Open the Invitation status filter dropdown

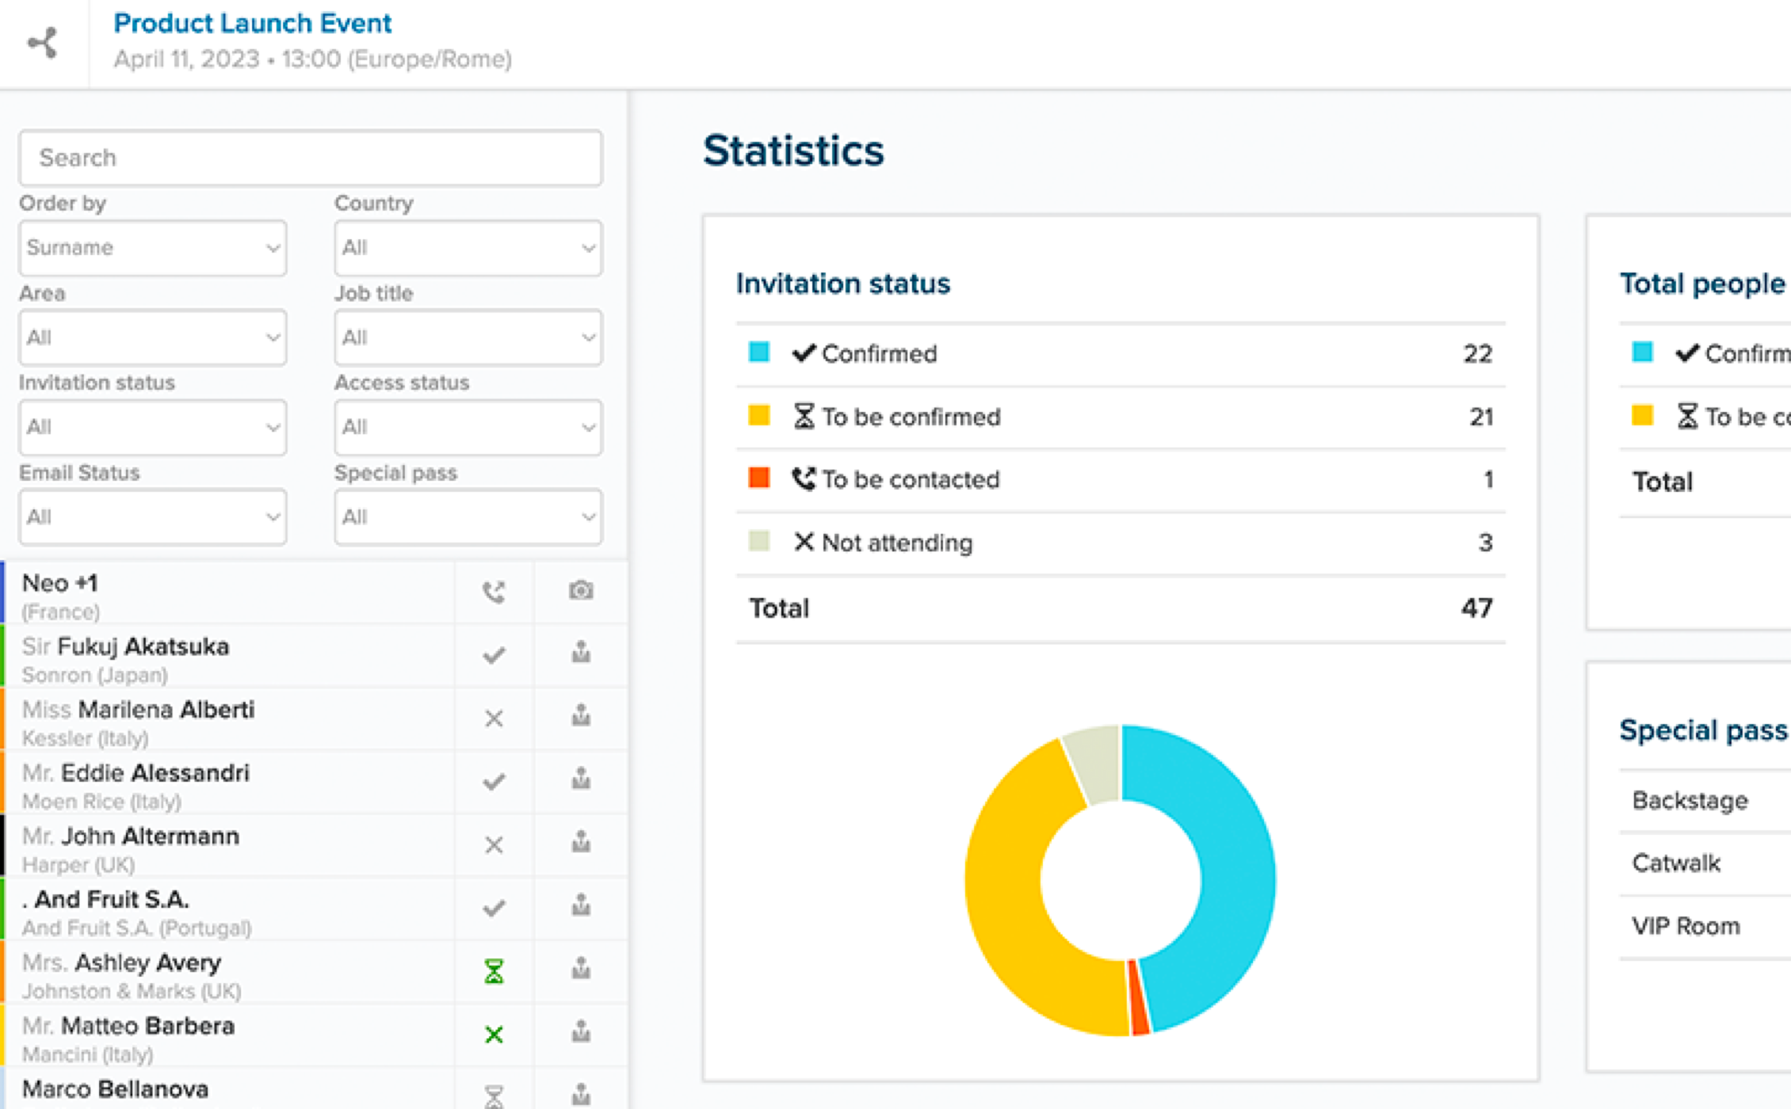(x=153, y=428)
